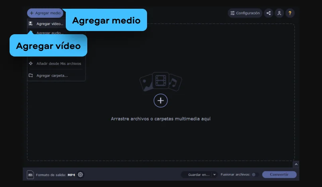Open the Configuración settings button

coord(245,13)
